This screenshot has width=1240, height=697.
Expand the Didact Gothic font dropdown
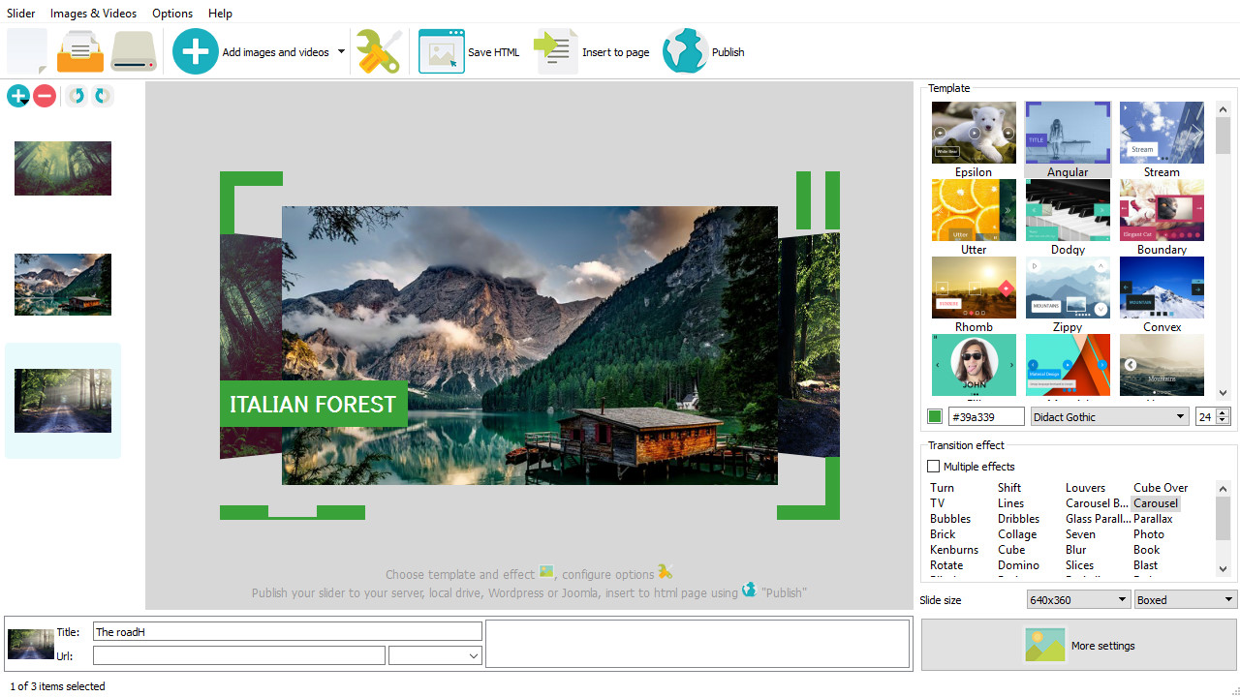point(1109,416)
